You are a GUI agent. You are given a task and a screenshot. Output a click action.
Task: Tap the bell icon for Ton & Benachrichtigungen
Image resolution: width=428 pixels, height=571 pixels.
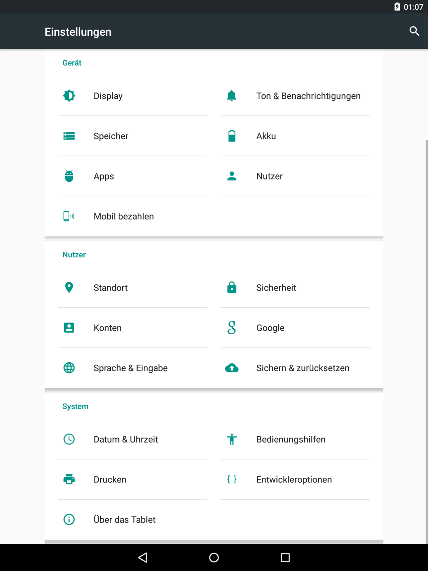[232, 96]
